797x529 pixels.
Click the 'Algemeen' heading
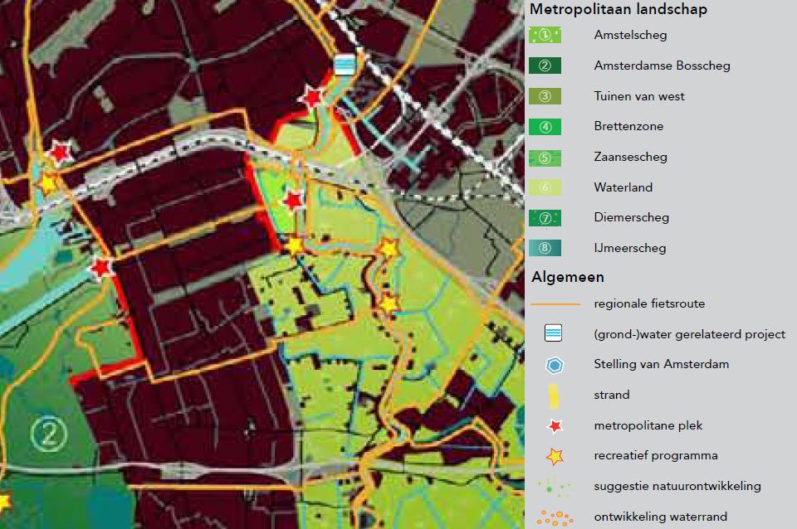tap(568, 277)
